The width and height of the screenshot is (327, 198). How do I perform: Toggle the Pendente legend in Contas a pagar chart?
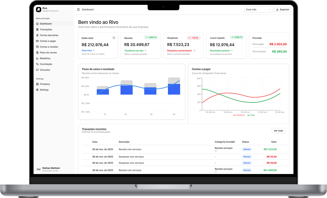(x=239, y=115)
